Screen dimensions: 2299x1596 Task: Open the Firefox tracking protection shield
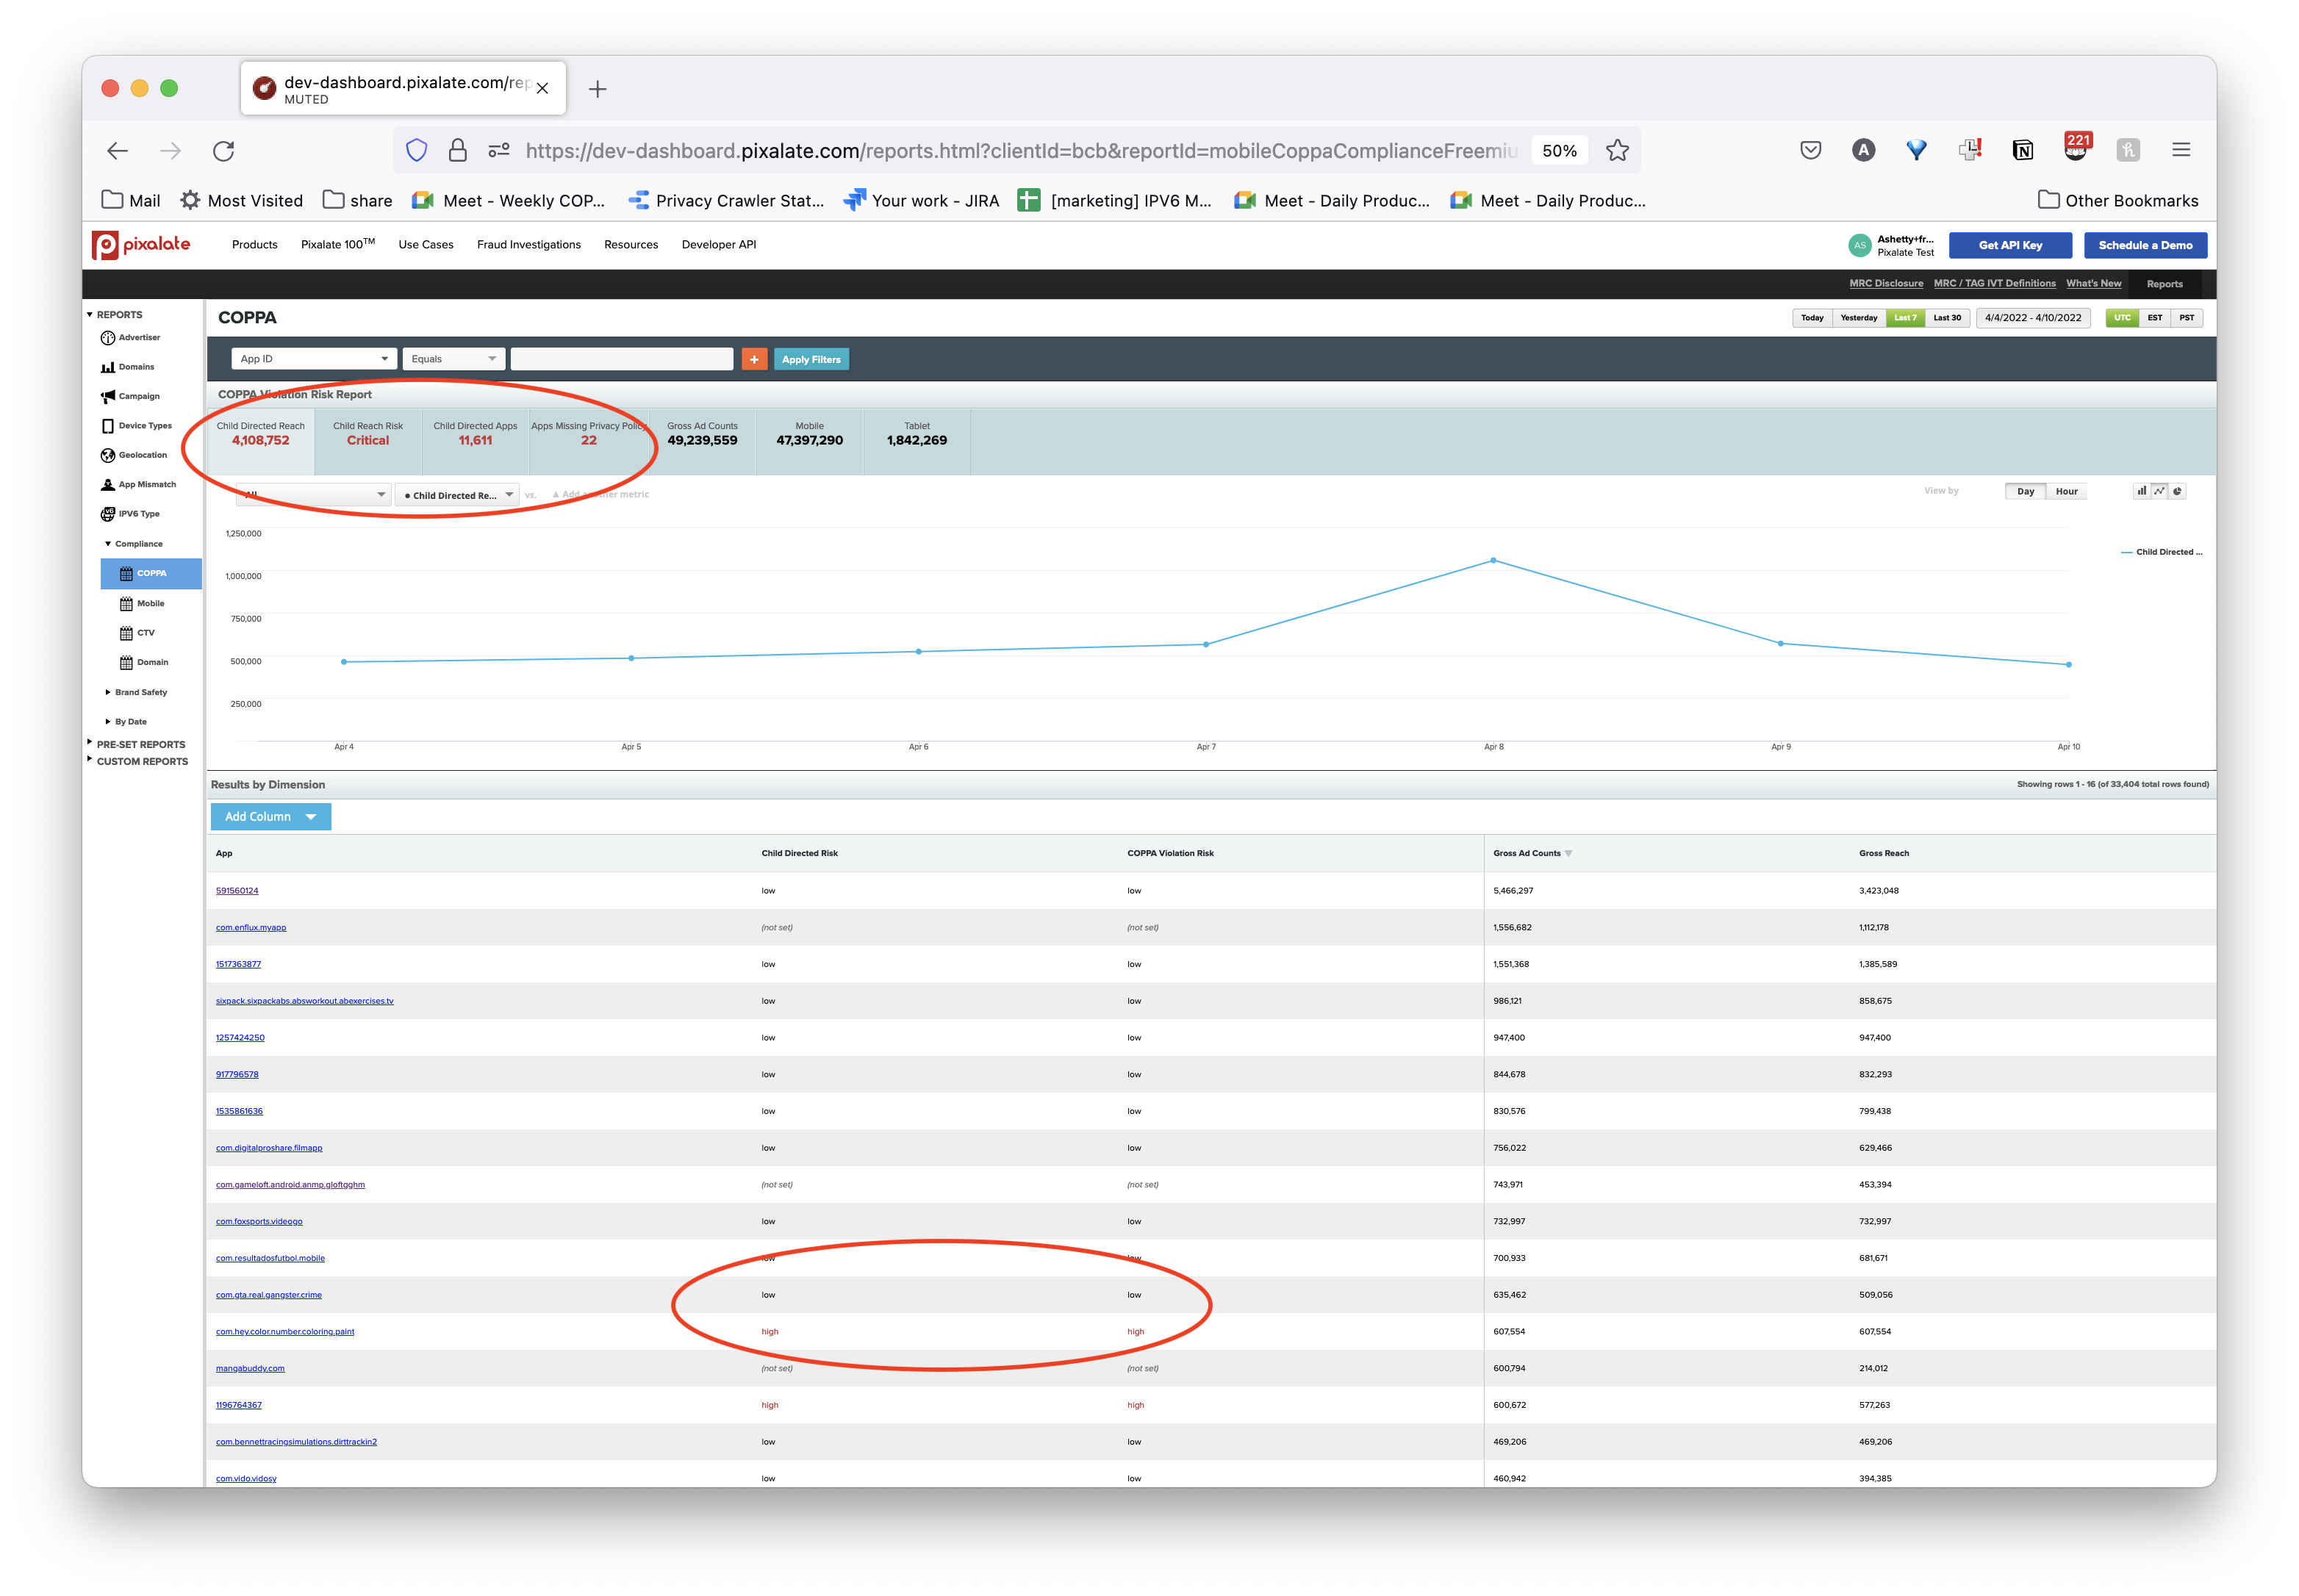tap(417, 151)
